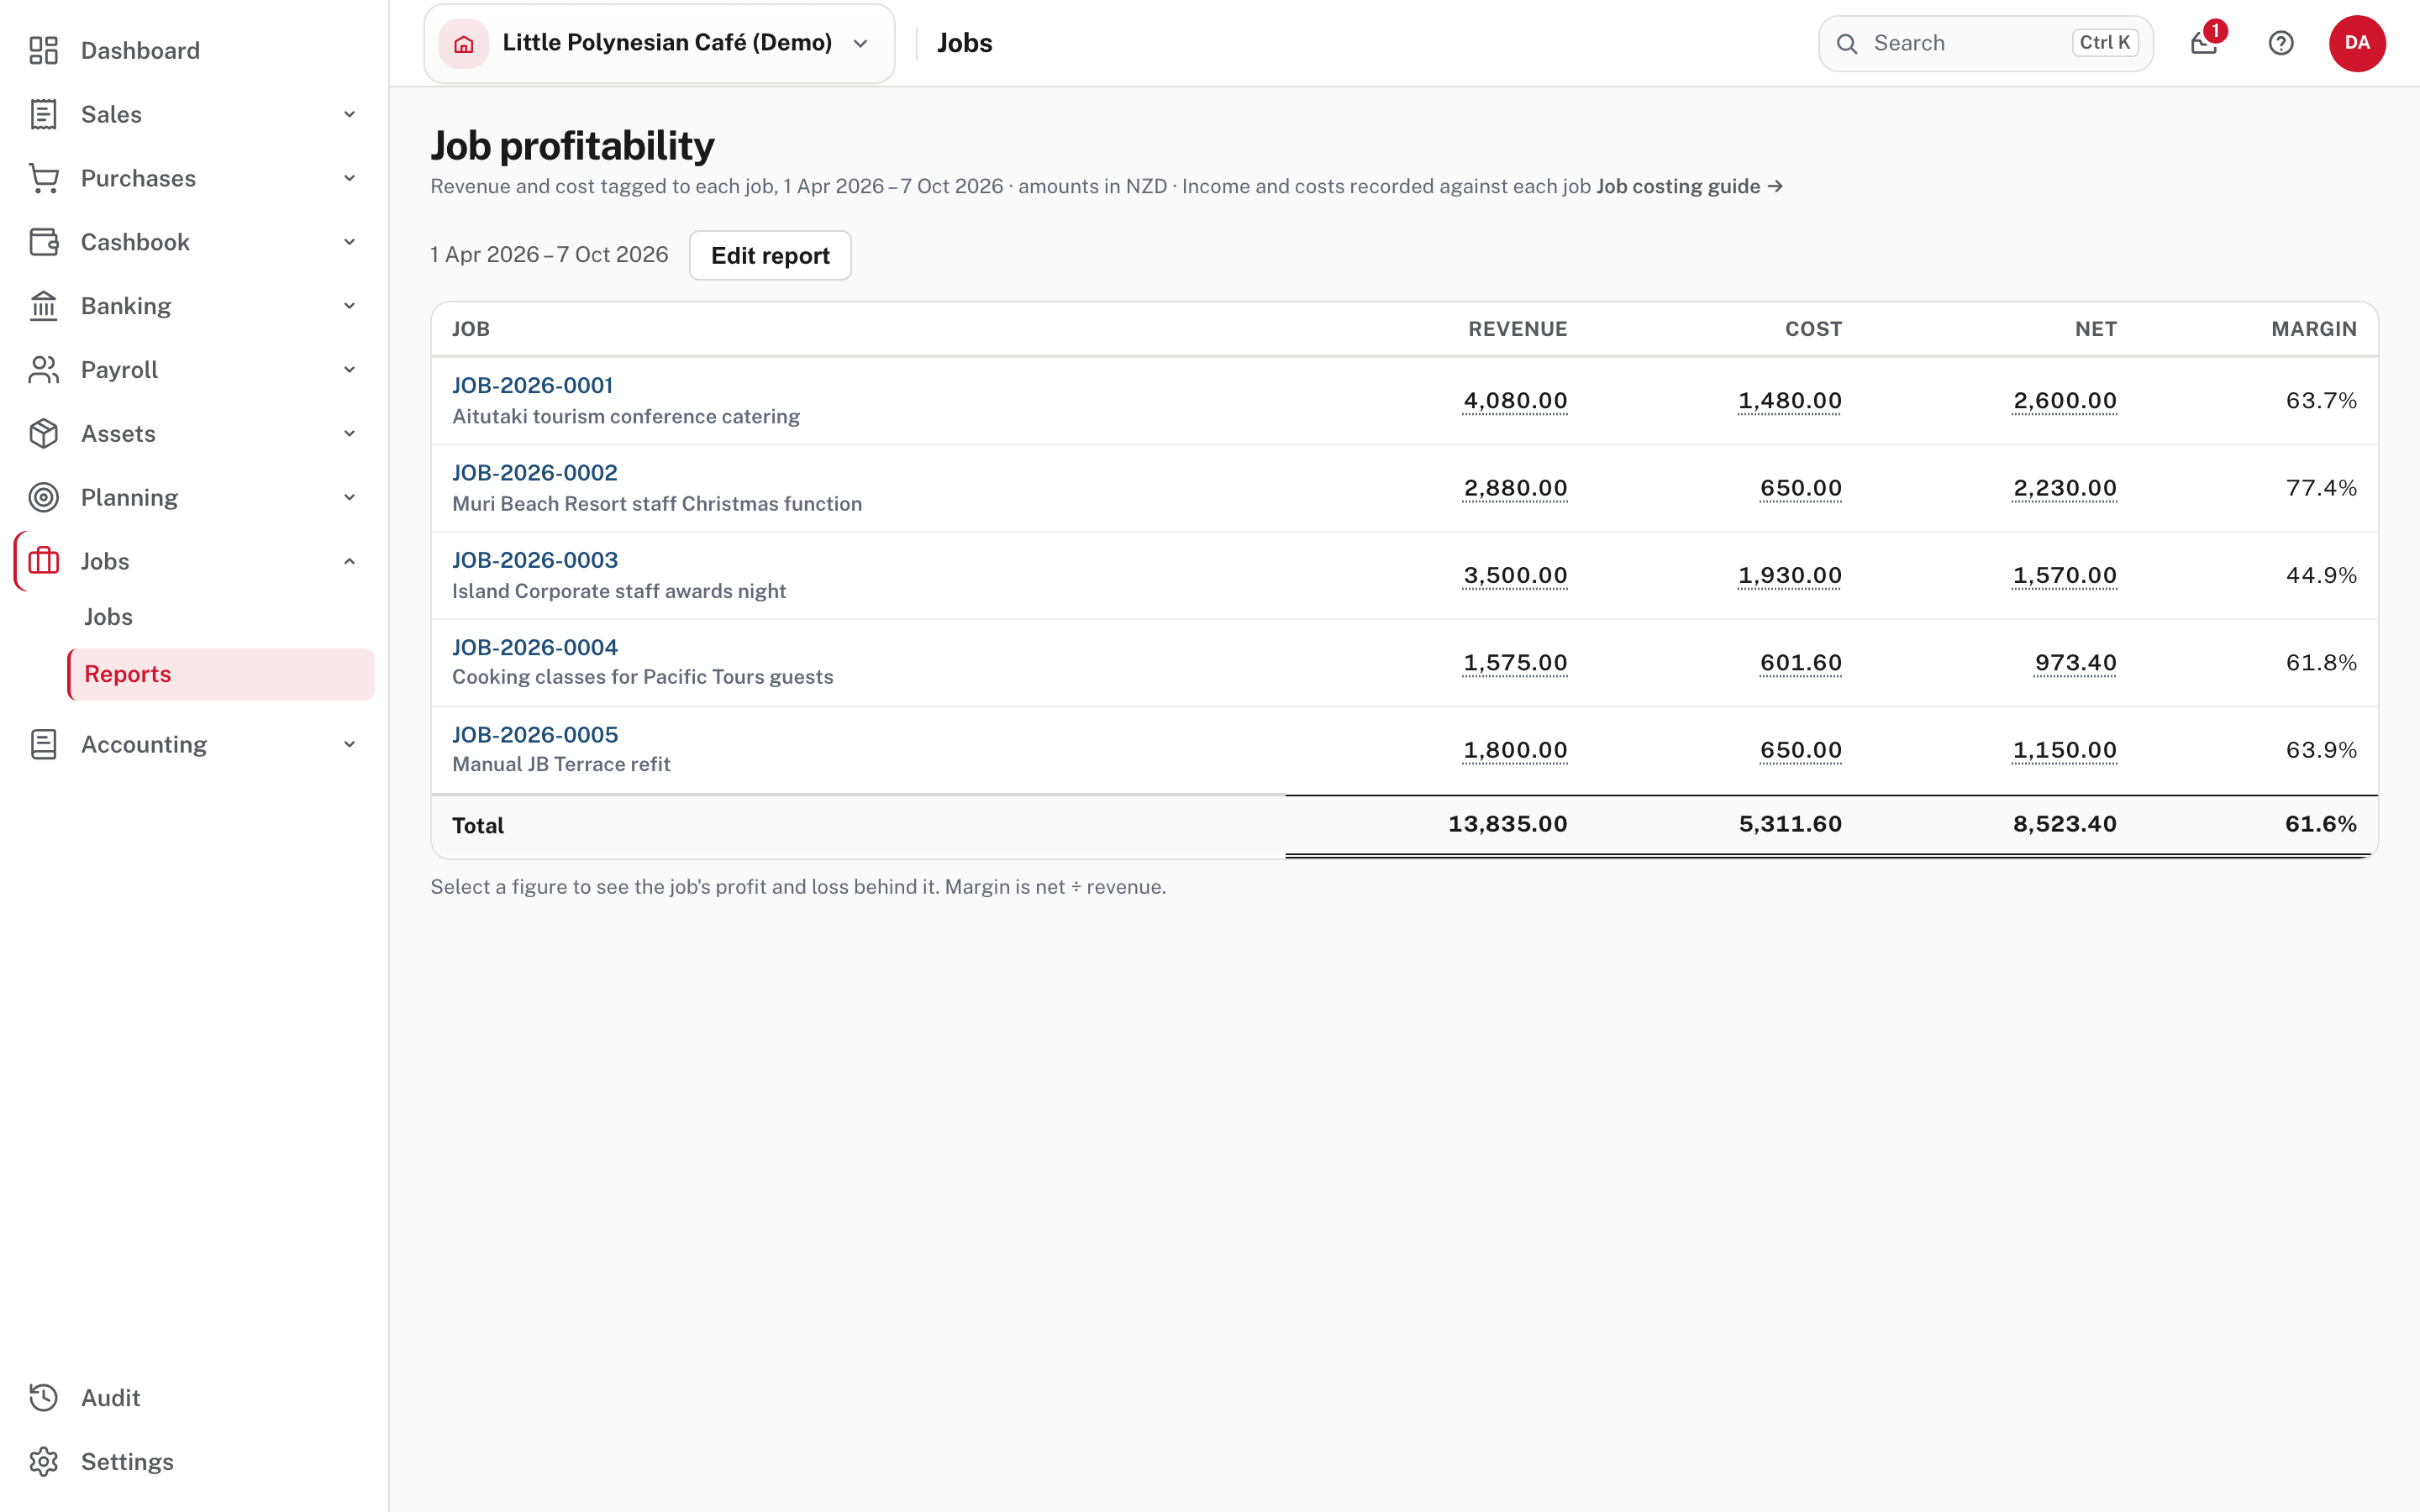
Task: Click cost figure 1,930.00
Action: (1789, 575)
